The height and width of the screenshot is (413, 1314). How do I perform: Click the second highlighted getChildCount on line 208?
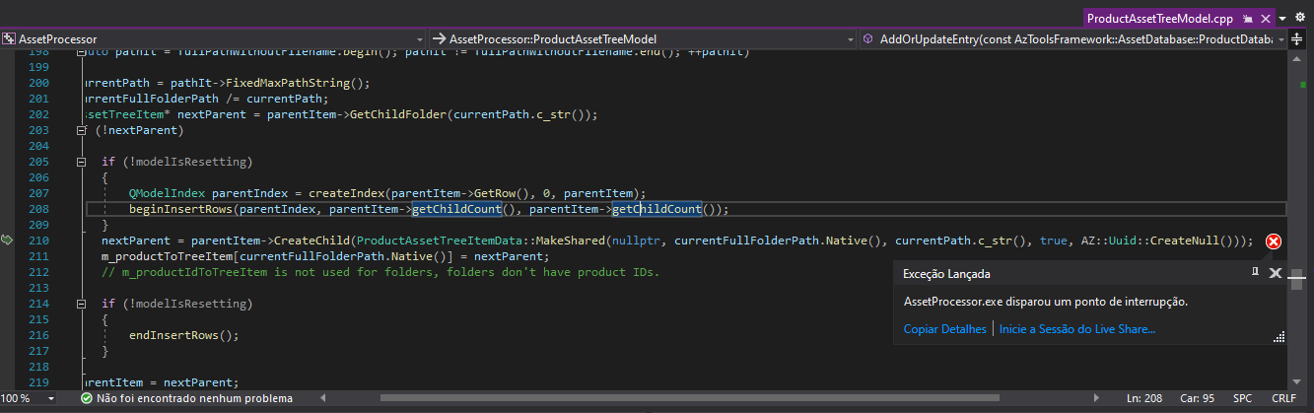pos(657,209)
